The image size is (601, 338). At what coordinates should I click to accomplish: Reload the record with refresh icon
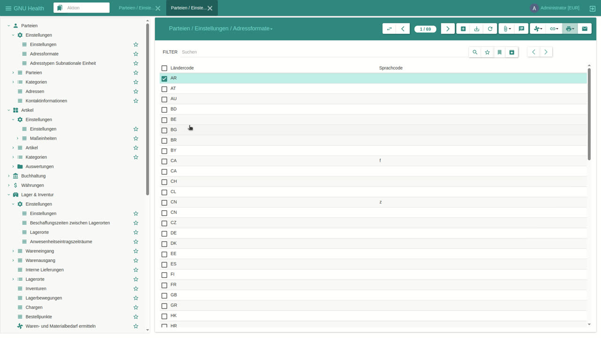[x=490, y=29]
